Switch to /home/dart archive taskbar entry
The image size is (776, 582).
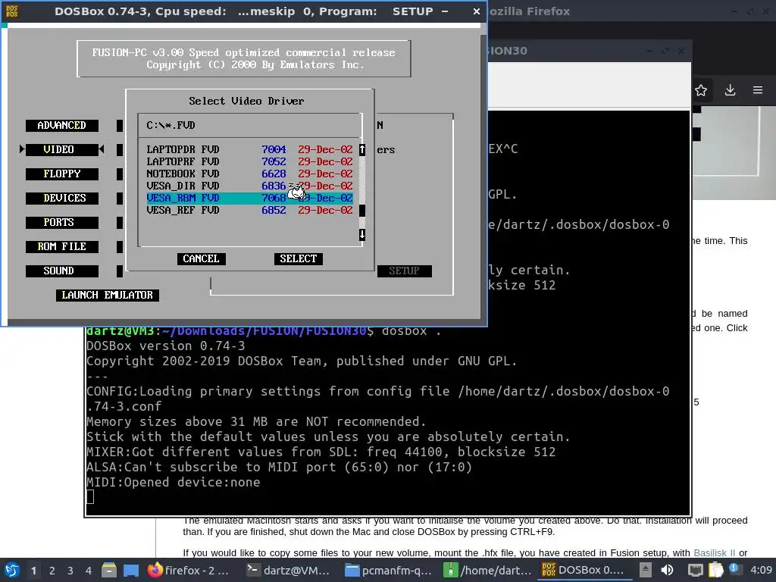(487, 571)
